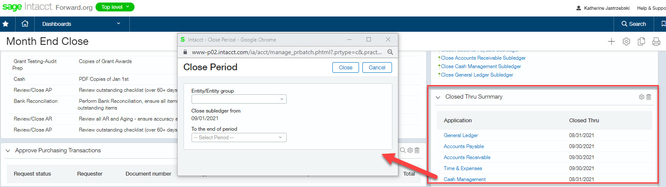Go to home via house icon
666x187 pixels.
point(25,24)
